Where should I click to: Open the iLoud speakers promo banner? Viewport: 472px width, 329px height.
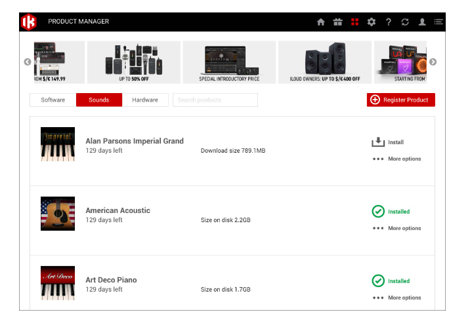[325, 62]
